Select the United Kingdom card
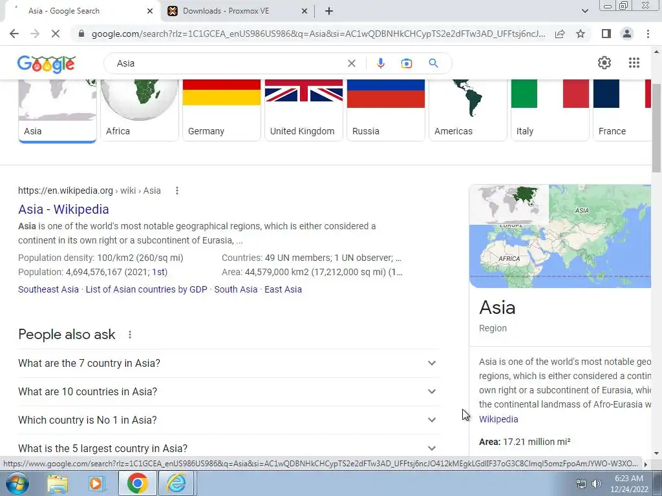662x496 pixels. click(304, 110)
